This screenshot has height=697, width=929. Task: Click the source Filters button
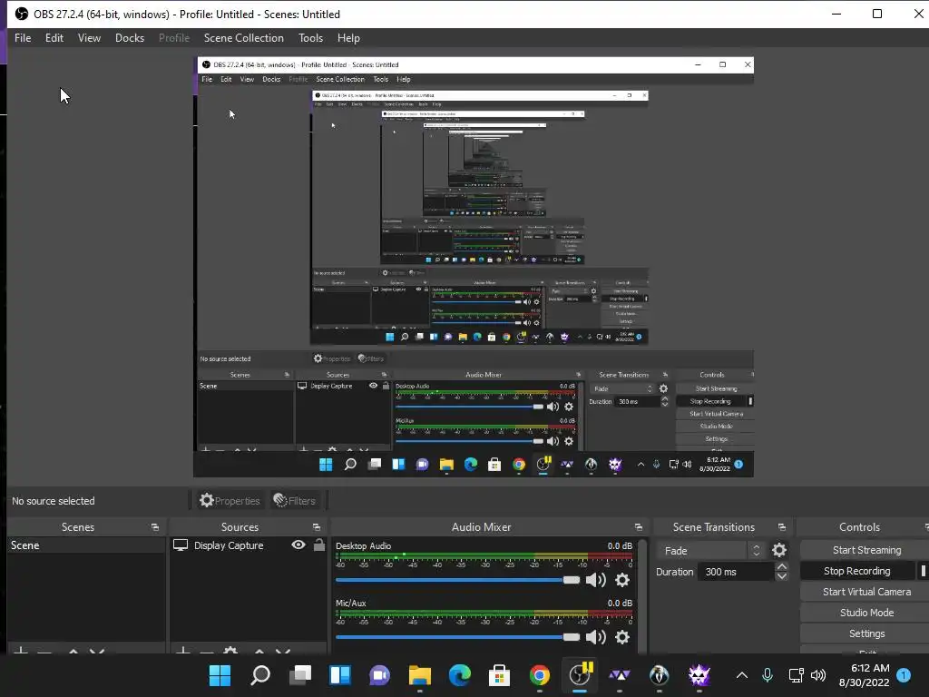pyautogui.click(x=295, y=501)
